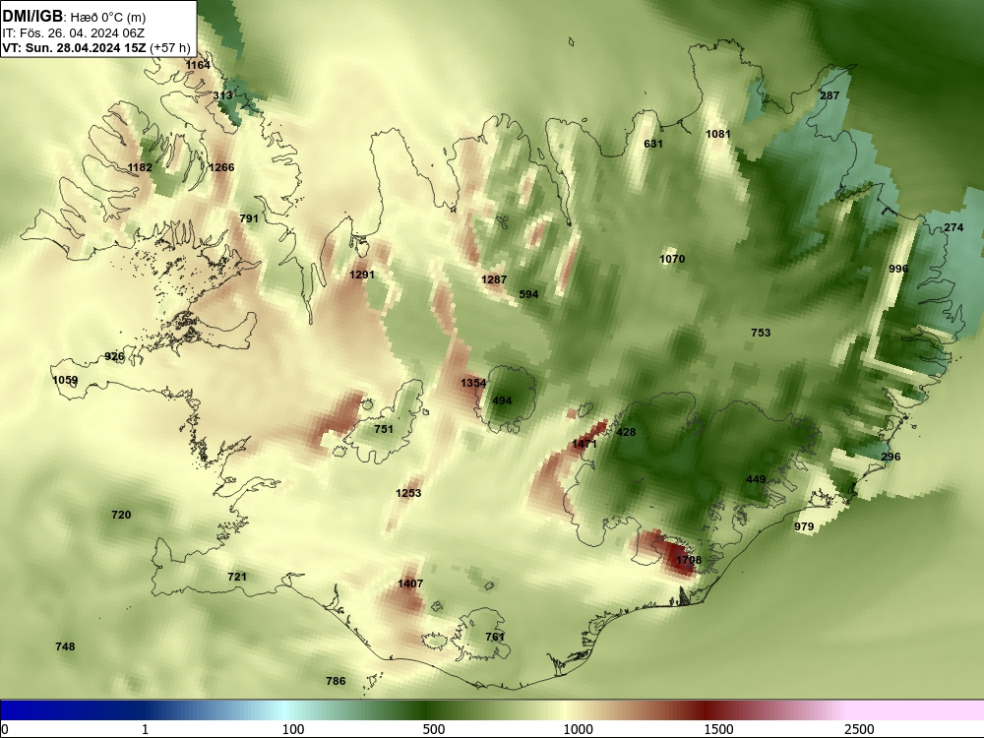The height and width of the screenshot is (738, 984).
Task: Click the map value '1081'
Action: click(x=718, y=134)
